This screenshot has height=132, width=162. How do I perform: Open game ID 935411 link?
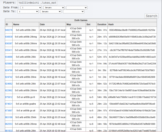tap(9, 50)
